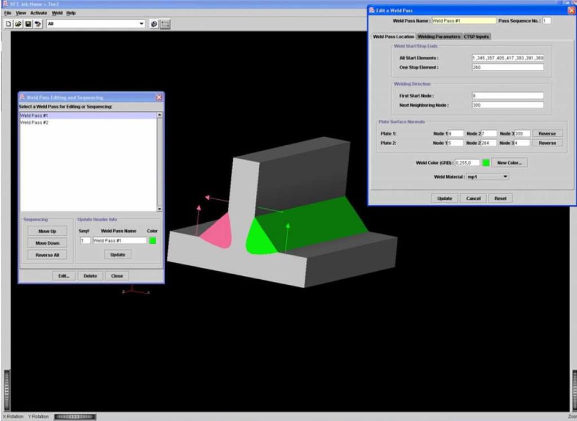Click Plate 1 Node 3 field
Viewport: 577px width, 421px height.
(522, 133)
